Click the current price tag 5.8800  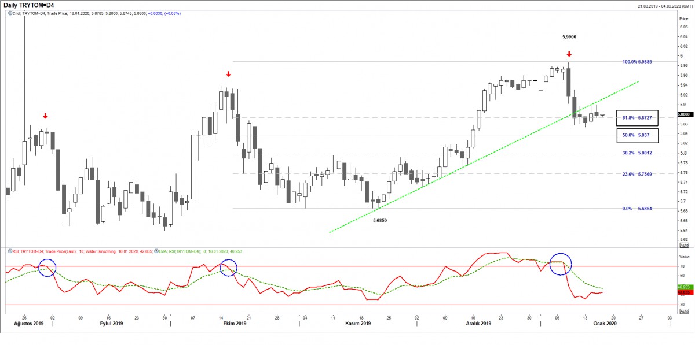coord(685,114)
